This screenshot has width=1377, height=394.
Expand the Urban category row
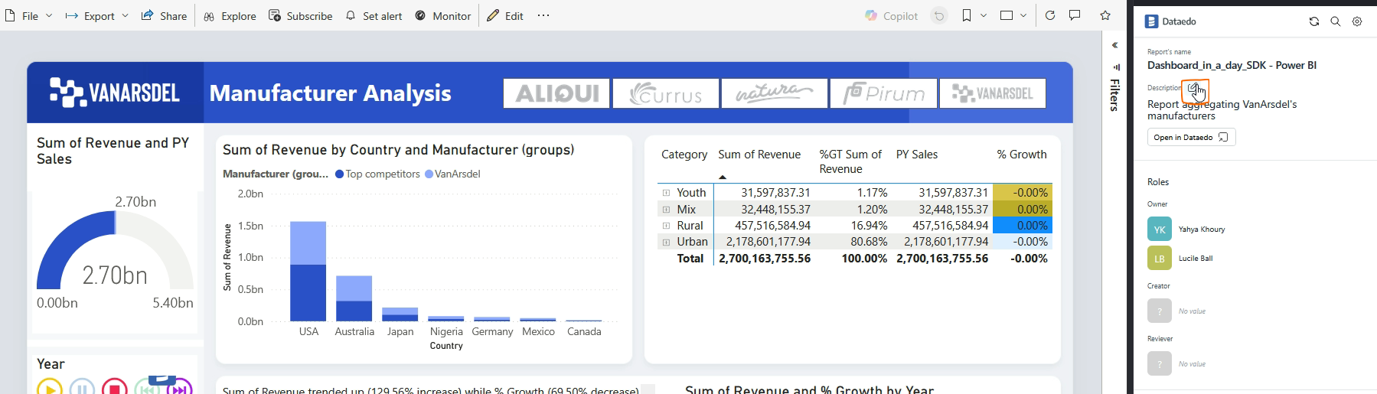point(666,242)
